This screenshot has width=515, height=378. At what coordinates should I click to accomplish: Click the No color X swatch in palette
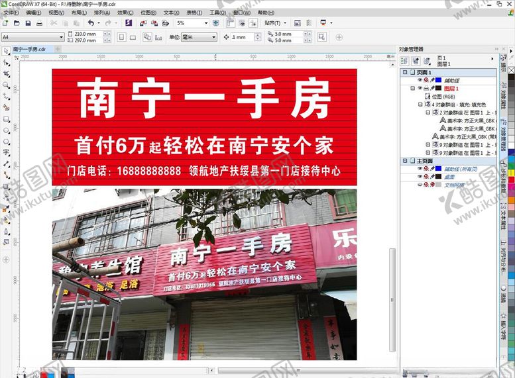click(x=512, y=70)
